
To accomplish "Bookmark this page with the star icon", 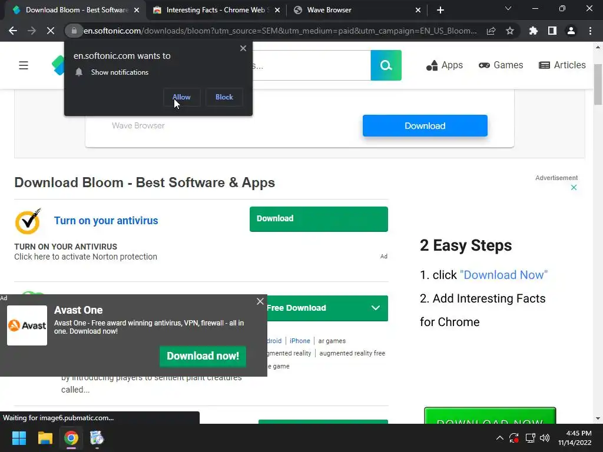I will (510, 31).
